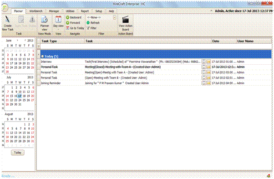Image resolution: width=274 pixels, height=179 pixels.
Task: Sort by the Date column header
Action: pyautogui.click(x=223, y=41)
